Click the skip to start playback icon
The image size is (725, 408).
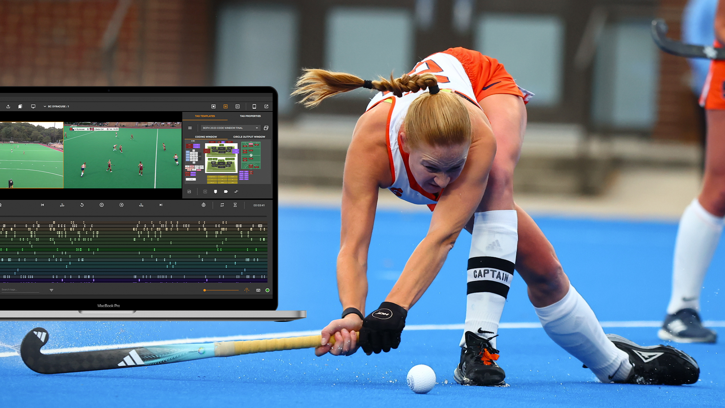click(42, 205)
